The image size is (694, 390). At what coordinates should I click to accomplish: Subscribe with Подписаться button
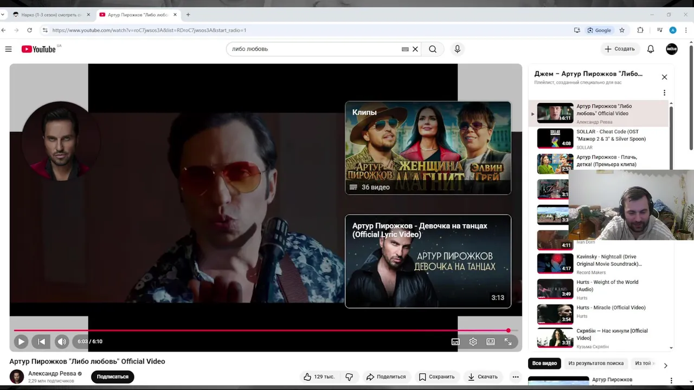pos(113,377)
